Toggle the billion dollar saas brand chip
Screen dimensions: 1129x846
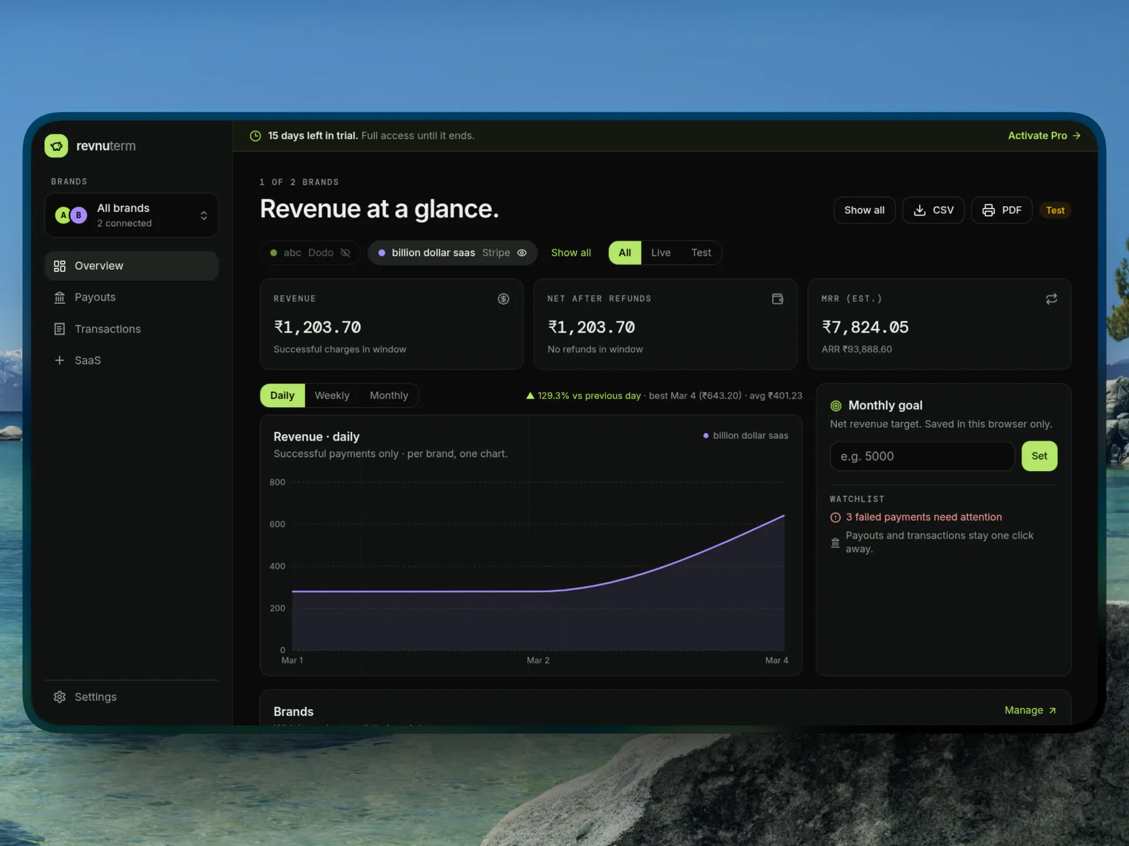coord(452,253)
